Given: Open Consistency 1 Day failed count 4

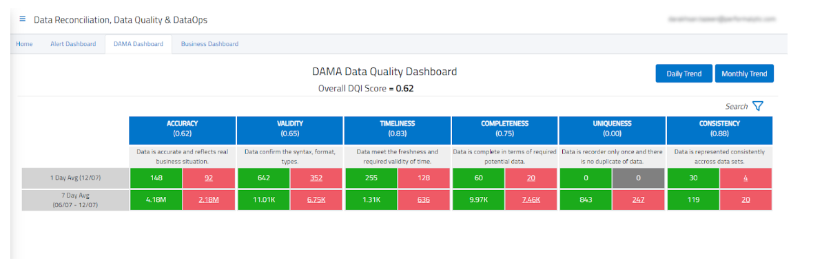Looking at the screenshot, I should click(x=746, y=178).
